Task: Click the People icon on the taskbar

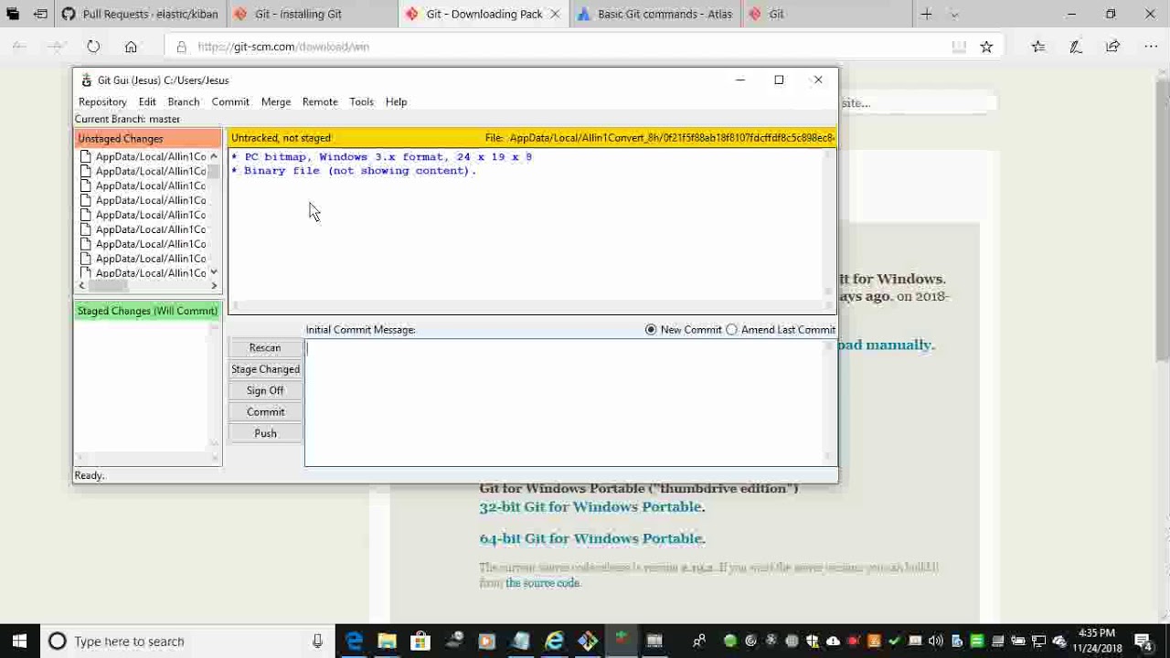Action: 699,642
